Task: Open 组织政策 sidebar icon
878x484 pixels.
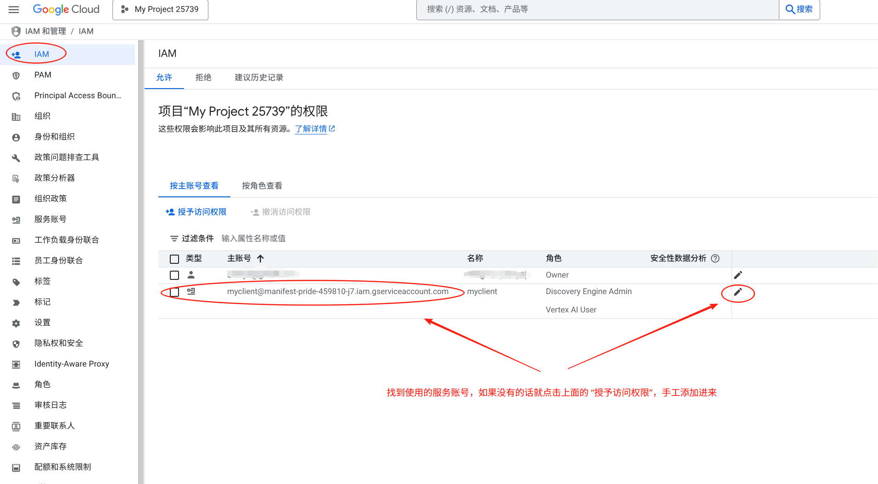Action: [x=16, y=199]
